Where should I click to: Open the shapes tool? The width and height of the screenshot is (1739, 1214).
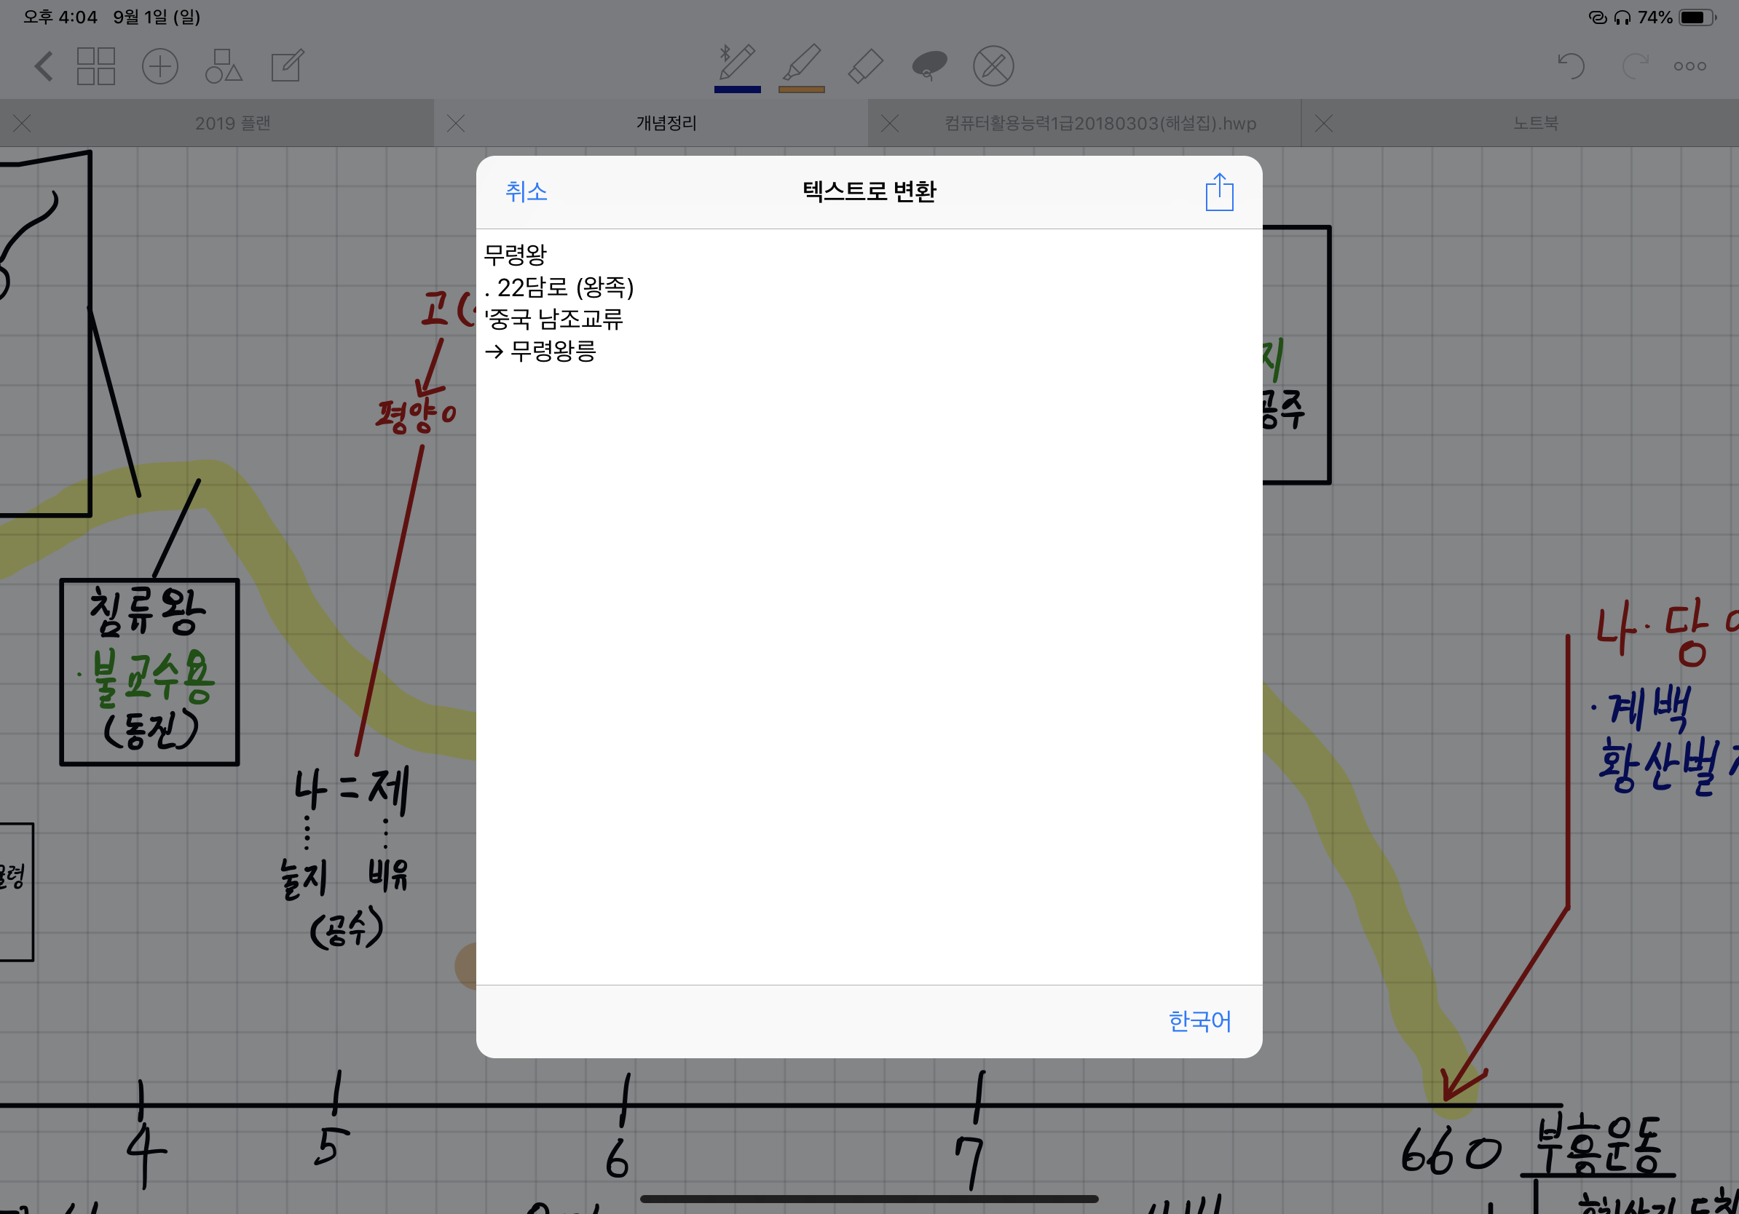(x=224, y=66)
